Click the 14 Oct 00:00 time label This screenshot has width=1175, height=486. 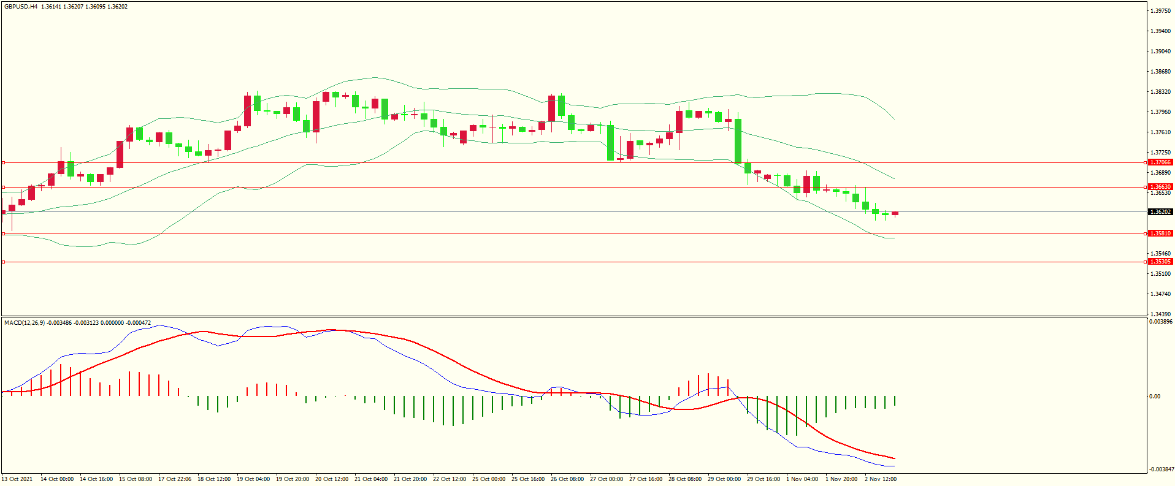tap(57, 479)
